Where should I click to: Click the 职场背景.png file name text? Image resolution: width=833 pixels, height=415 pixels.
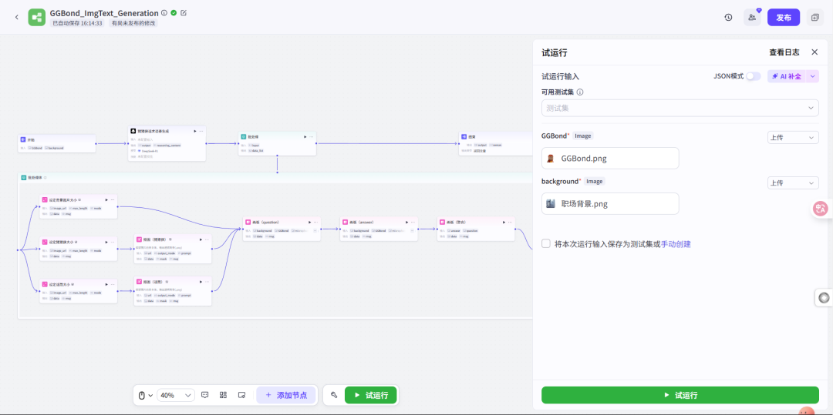coord(585,203)
